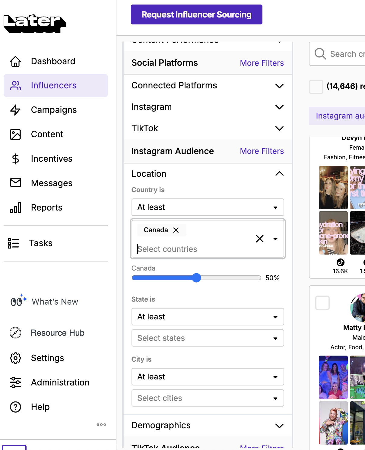Click the Instagram audience filter chip
This screenshot has width=365, height=450.
coord(337,116)
